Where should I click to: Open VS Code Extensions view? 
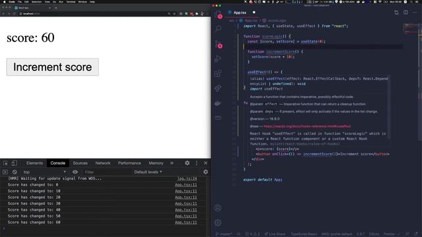(x=218, y=73)
